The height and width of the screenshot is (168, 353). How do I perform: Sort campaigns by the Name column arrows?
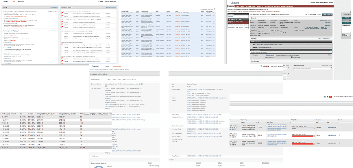[257, 122]
